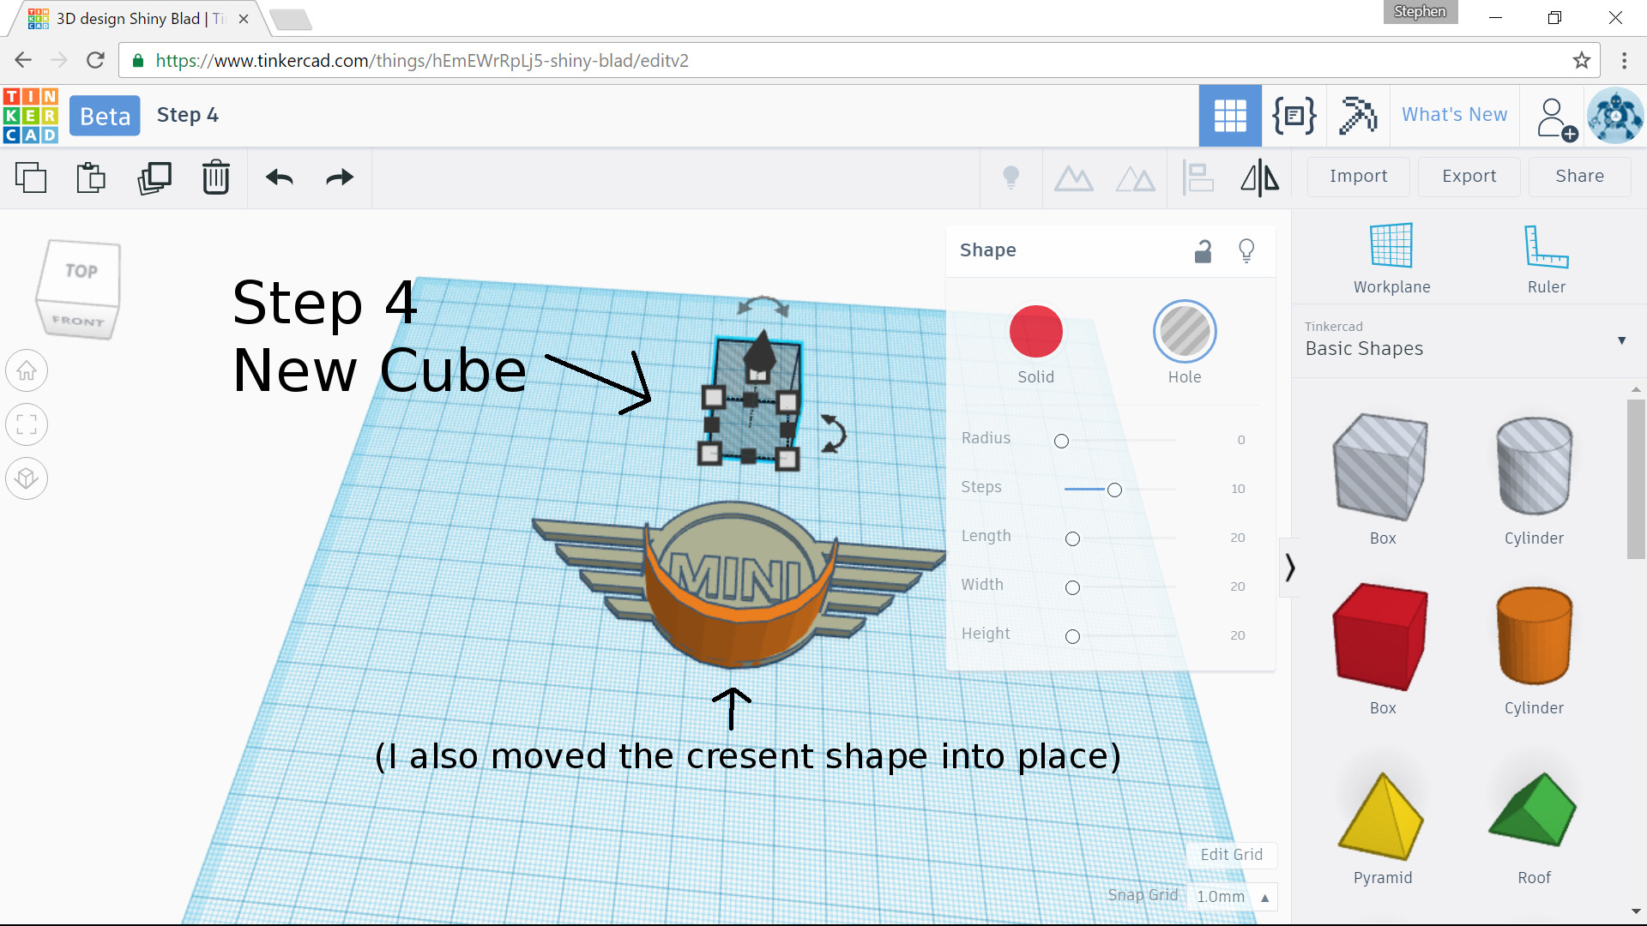Pick the green Roof shape

1532,809
